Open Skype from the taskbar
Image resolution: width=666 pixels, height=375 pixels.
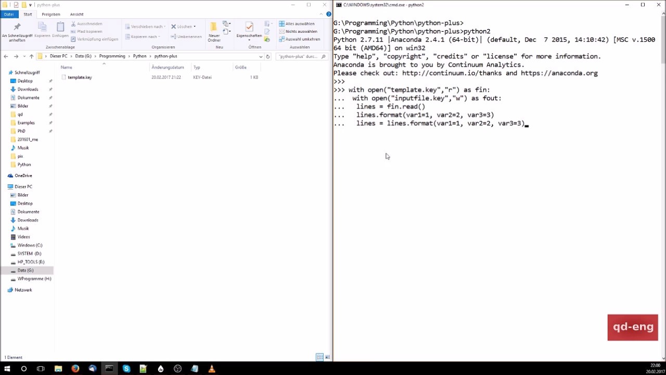126,369
